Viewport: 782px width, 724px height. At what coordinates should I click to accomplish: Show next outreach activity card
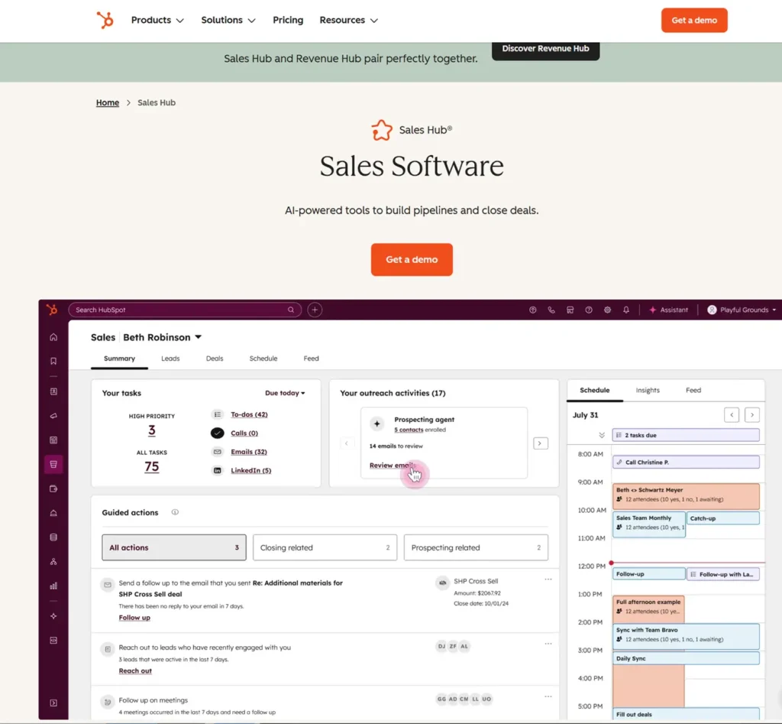(541, 443)
